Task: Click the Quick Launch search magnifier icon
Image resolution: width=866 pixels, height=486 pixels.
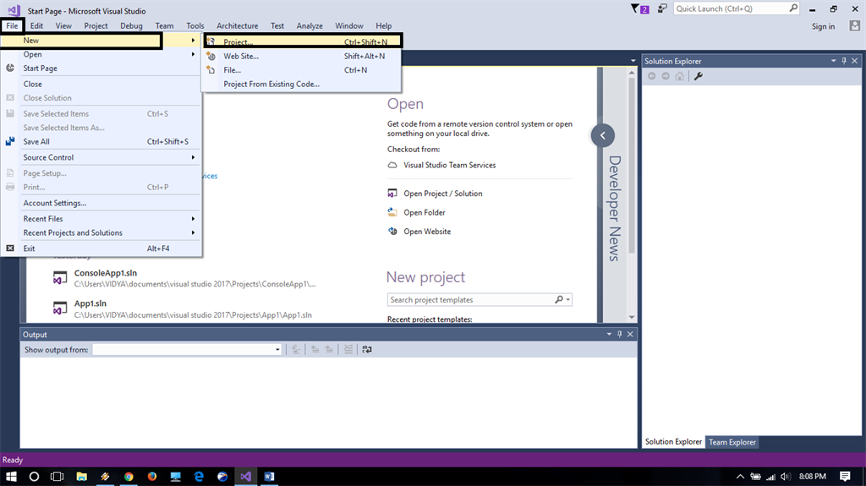Action: pos(793,8)
